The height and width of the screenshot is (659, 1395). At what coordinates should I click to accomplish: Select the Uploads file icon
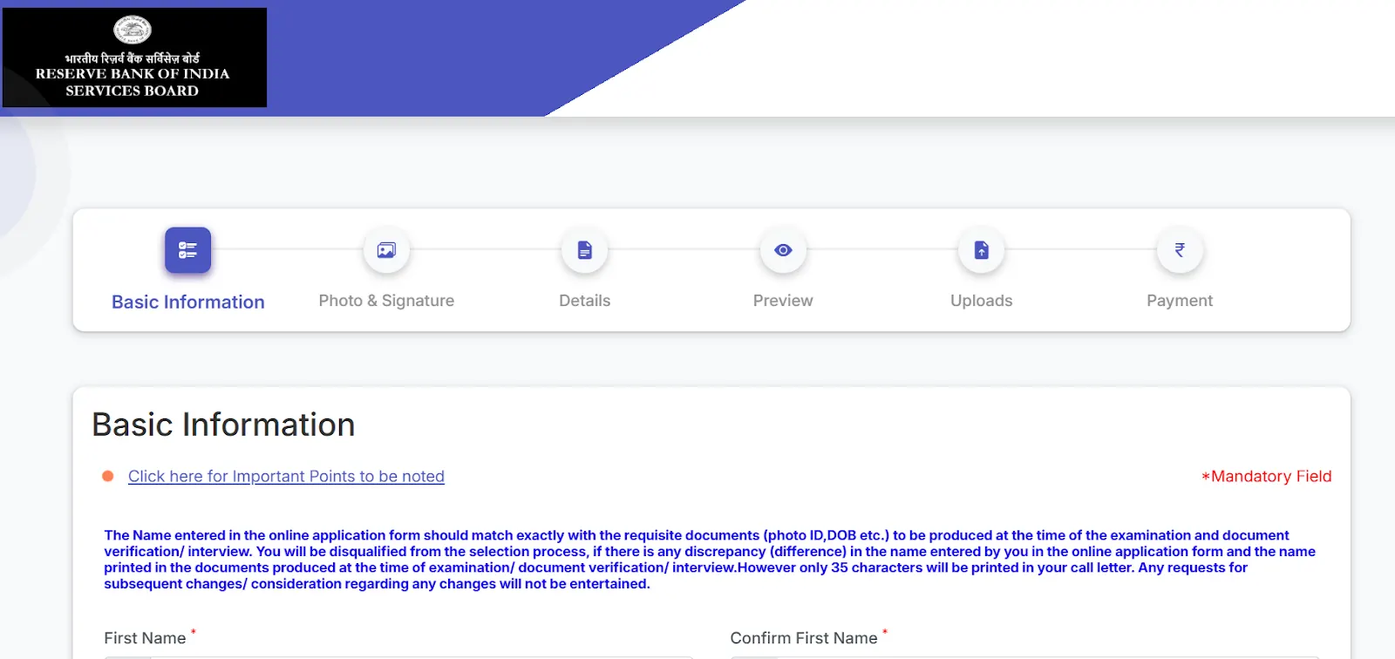980,250
